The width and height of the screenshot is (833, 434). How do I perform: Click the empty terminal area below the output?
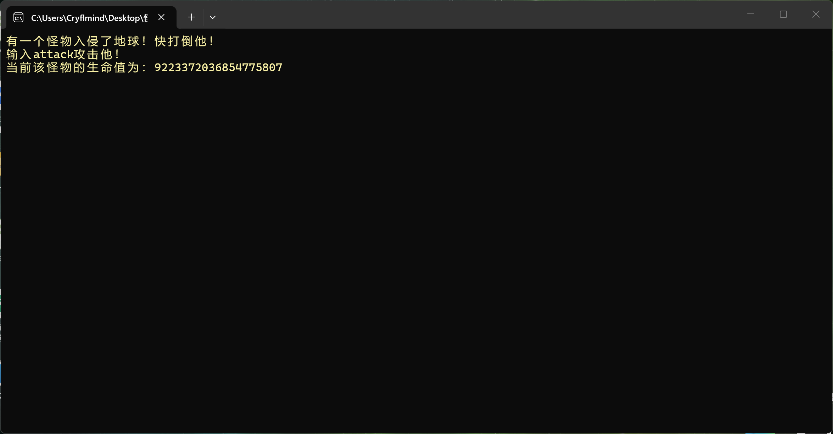(416, 248)
